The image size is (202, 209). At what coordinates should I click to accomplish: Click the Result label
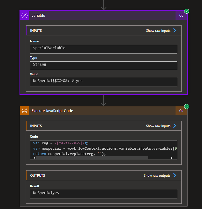coord(35,186)
